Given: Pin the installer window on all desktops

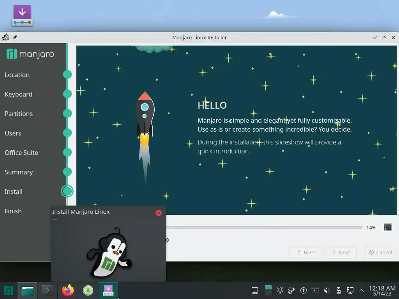Looking at the screenshot, I should click(15, 37).
